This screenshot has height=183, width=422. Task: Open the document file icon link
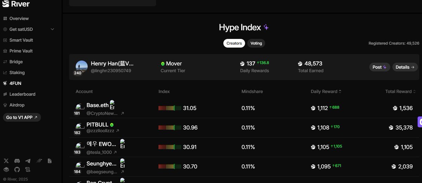pyautogui.click(x=50, y=161)
